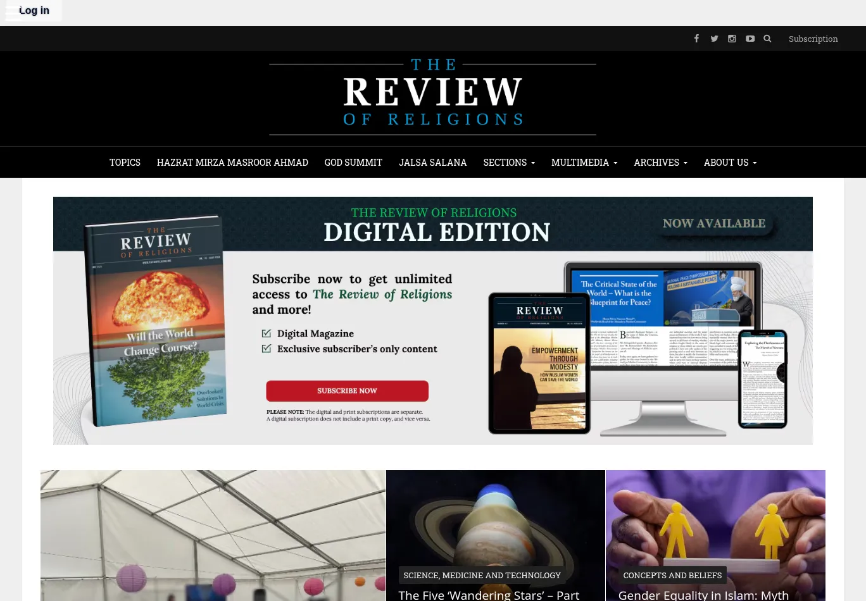The width and height of the screenshot is (866, 601).
Task: Open the Jalsa Salana page
Action: (432, 163)
